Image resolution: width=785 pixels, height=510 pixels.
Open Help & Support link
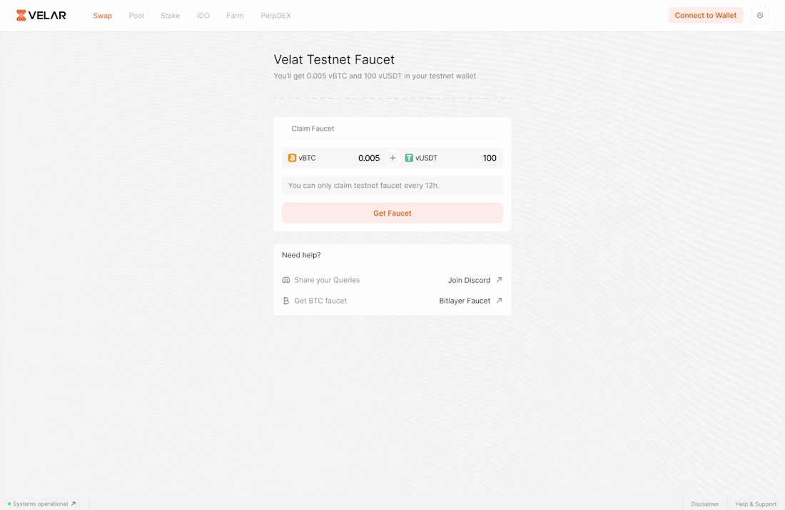tap(756, 504)
